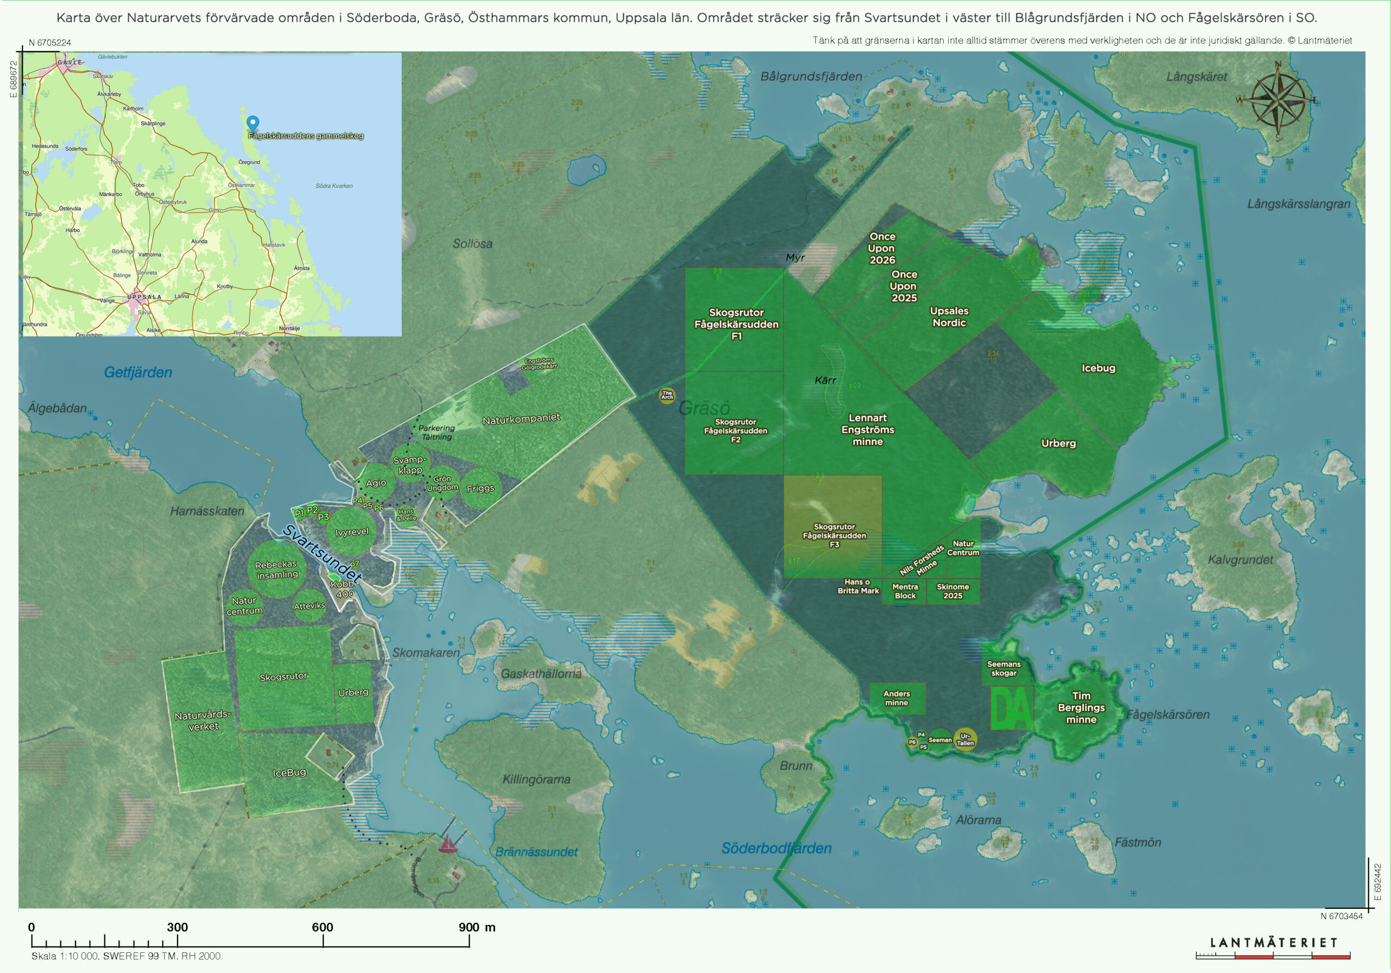Click the P1 marker near Svartsundet
This screenshot has width=1391, height=973.
(x=299, y=514)
